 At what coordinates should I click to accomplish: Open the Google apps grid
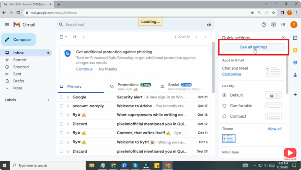[x=283, y=25]
